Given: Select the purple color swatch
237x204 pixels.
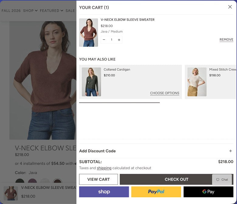Looking at the screenshot, I should [32, 181].
